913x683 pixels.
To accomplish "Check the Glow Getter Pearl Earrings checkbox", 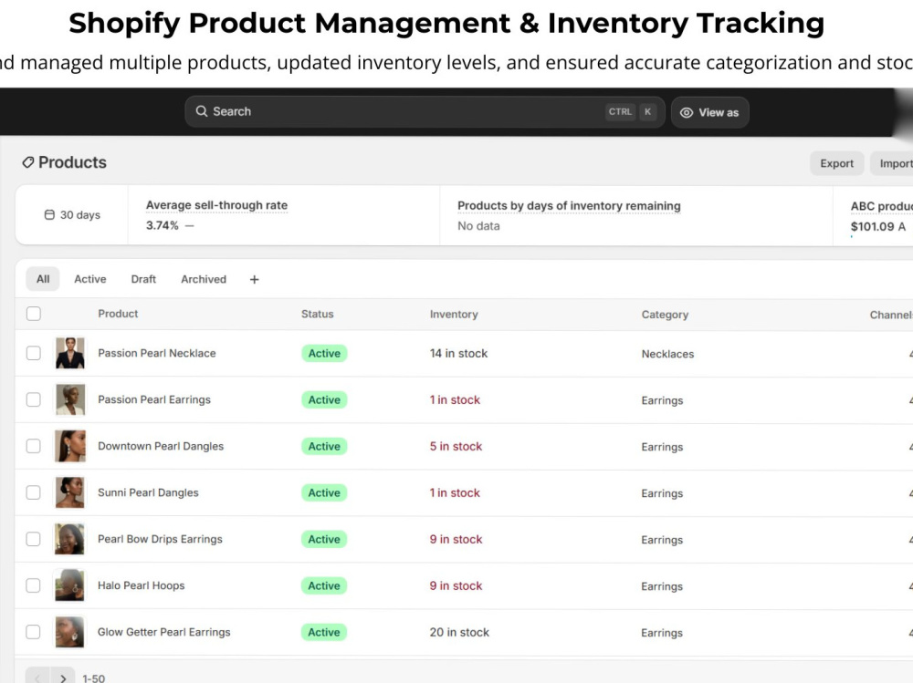I will [34, 632].
